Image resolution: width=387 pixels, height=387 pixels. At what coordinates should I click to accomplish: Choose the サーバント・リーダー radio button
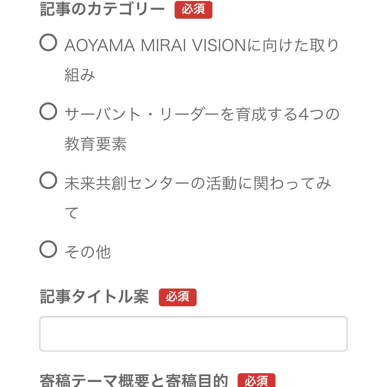48,111
